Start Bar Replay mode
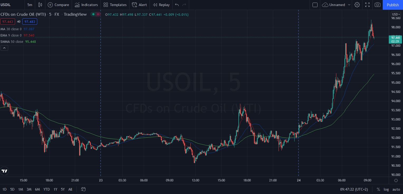The image size is (403, 194). click(x=161, y=5)
